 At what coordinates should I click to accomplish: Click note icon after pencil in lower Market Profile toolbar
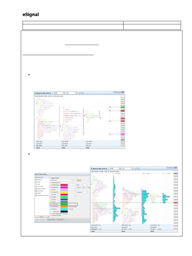pyautogui.click(x=138, y=168)
